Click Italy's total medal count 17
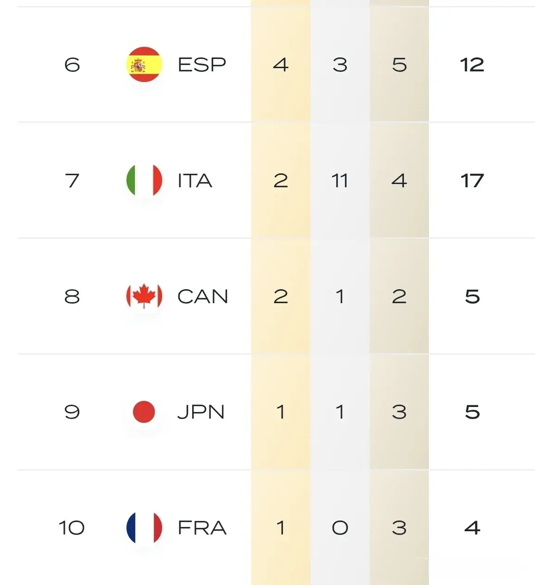Viewport: 535px width, 585px height. pyautogui.click(x=472, y=180)
